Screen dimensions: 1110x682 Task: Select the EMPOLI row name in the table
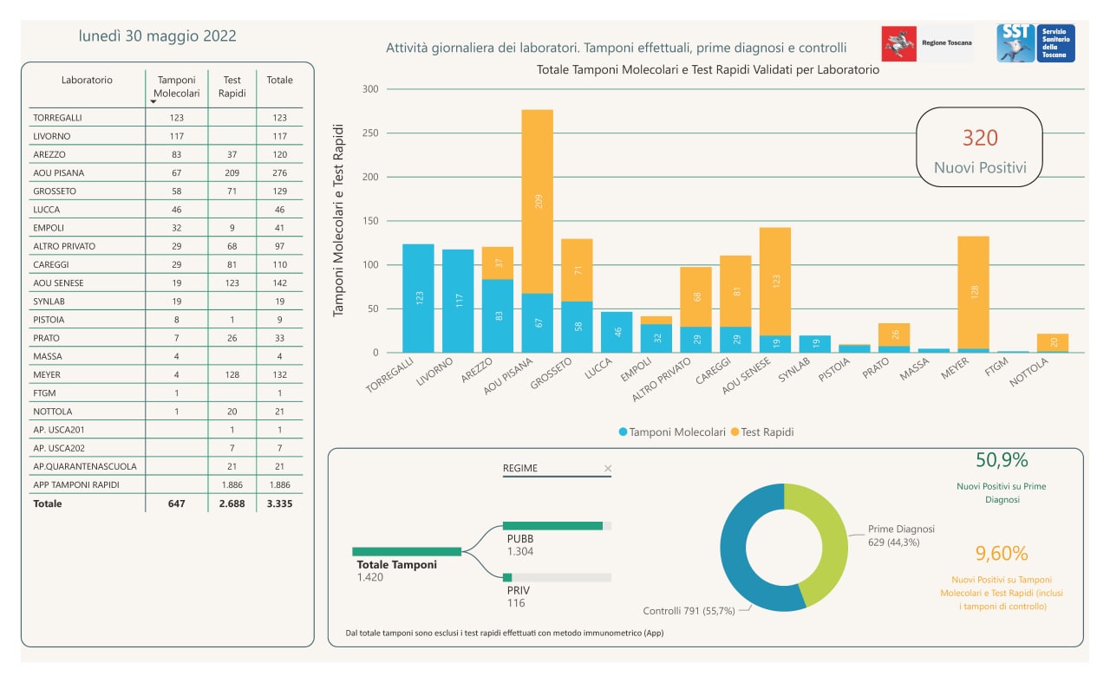(x=49, y=228)
